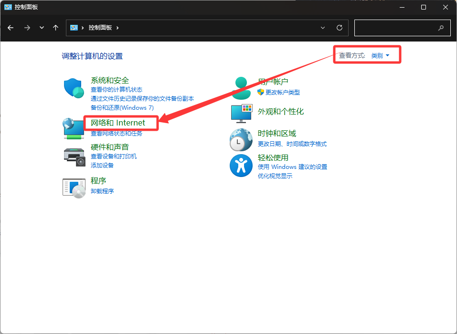Open recent locations chevron dropdown
Screen dimensions: 457x334
[42, 28]
